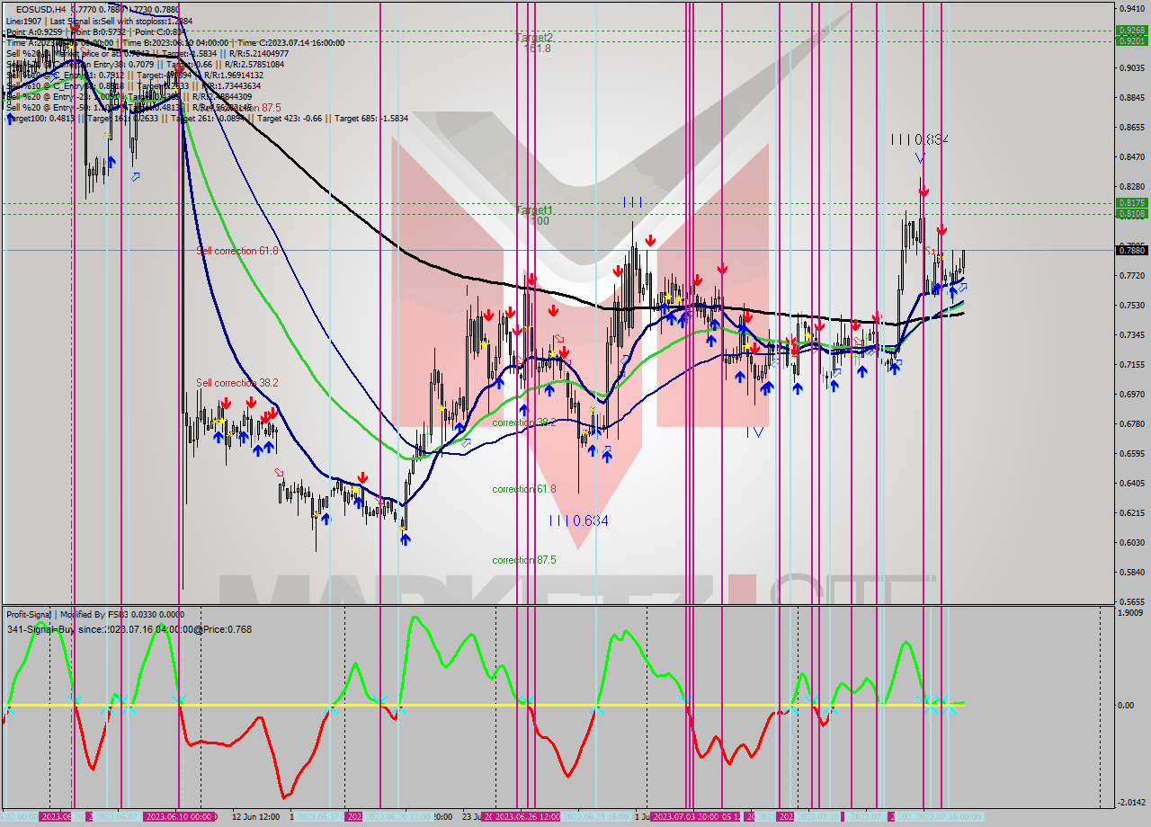Click the 0.7720 price axis value
Image resolution: width=1151 pixels, height=827 pixels.
pos(1131,275)
